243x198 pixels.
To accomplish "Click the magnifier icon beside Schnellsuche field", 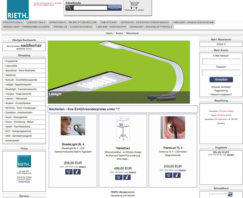I will point(69,8).
